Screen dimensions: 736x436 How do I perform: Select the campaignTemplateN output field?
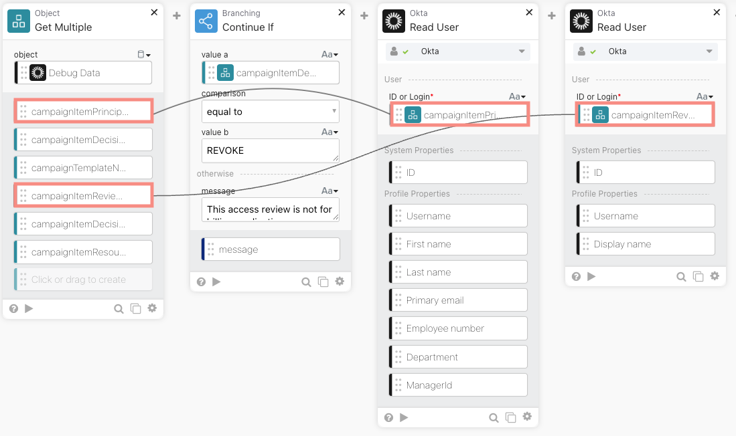coord(84,168)
